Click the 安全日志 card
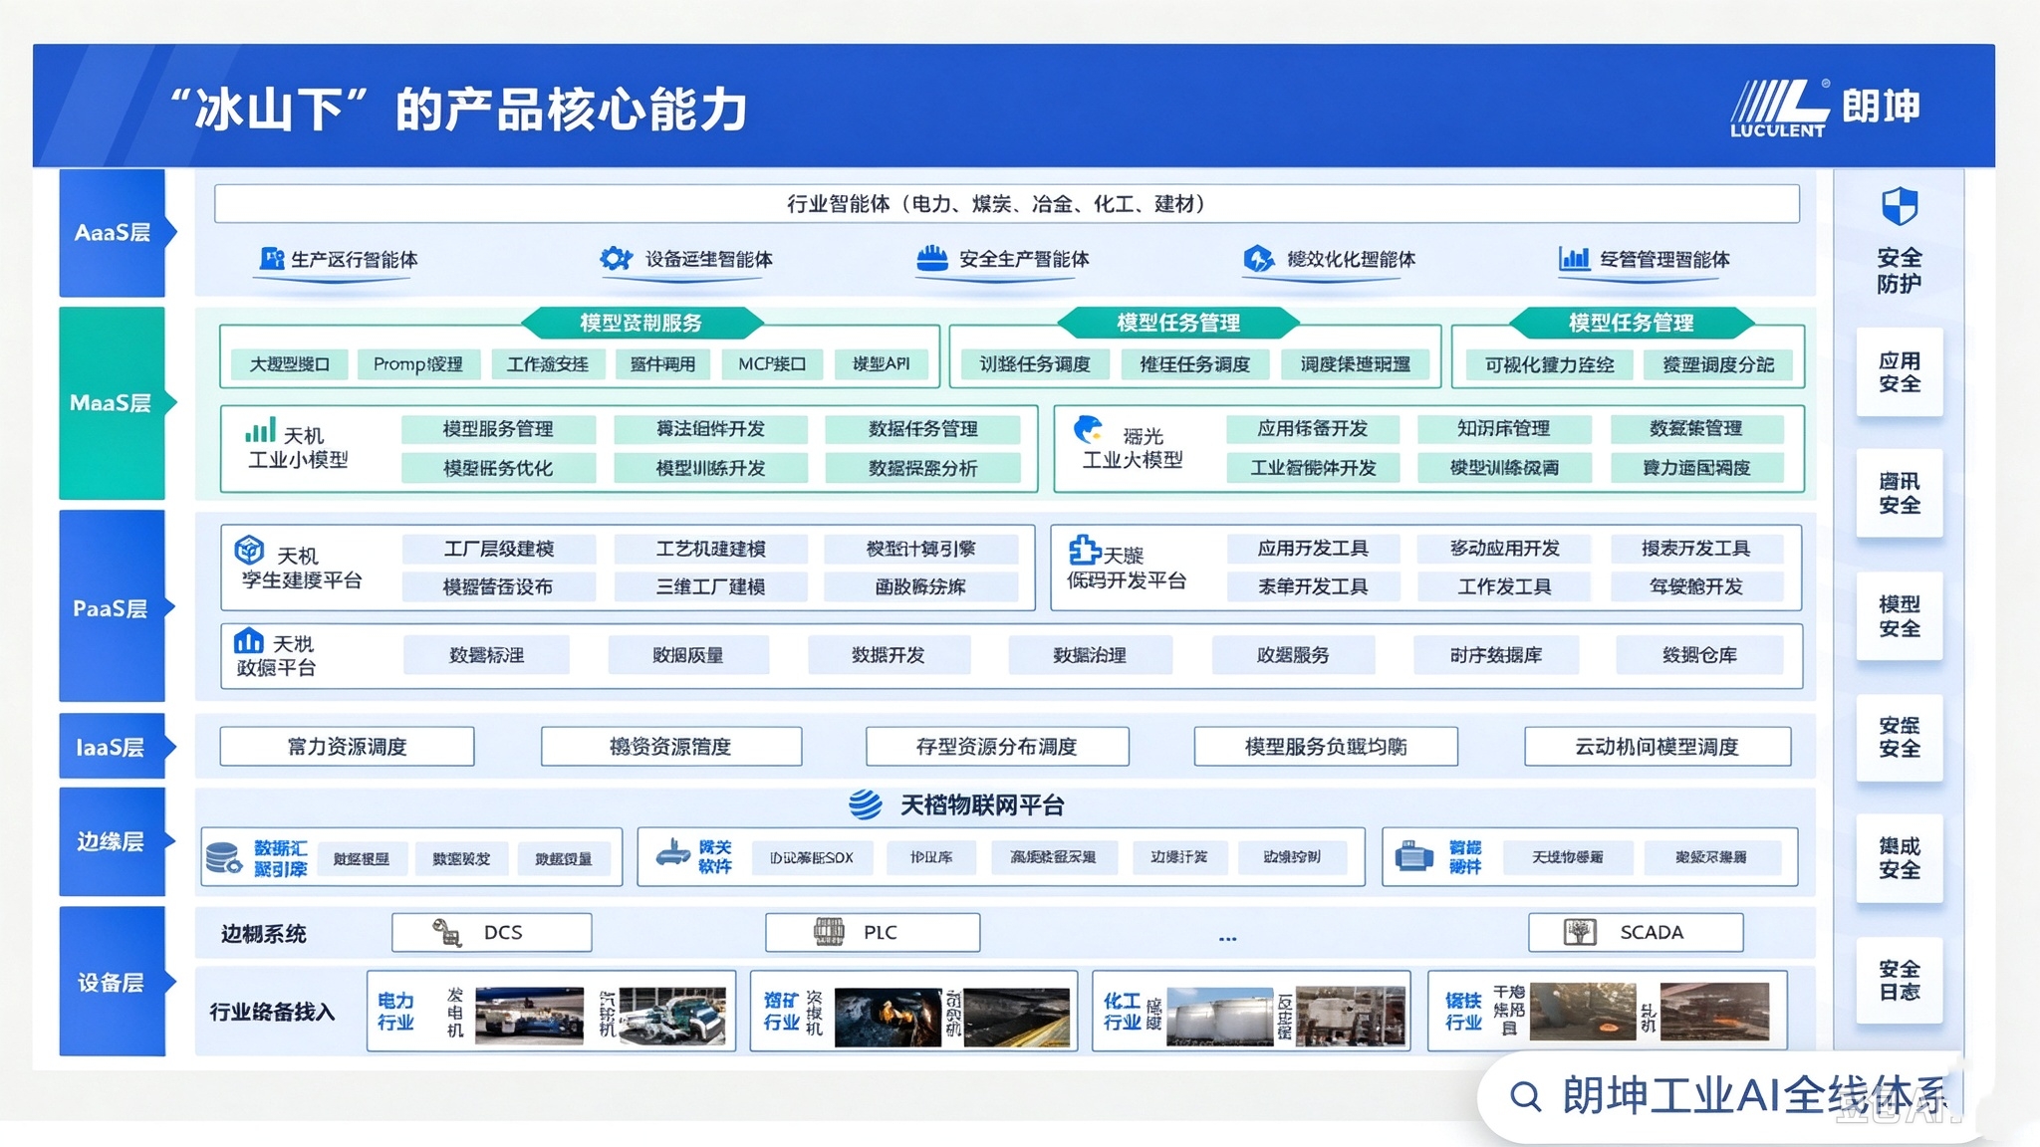Image resolution: width=2040 pixels, height=1147 pixels. pyautogui.click(x=1900, y=981)
